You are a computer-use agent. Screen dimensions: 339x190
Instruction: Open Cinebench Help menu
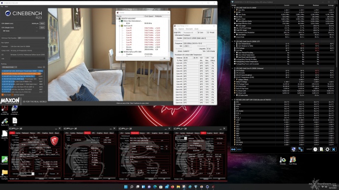pos(6,6)
